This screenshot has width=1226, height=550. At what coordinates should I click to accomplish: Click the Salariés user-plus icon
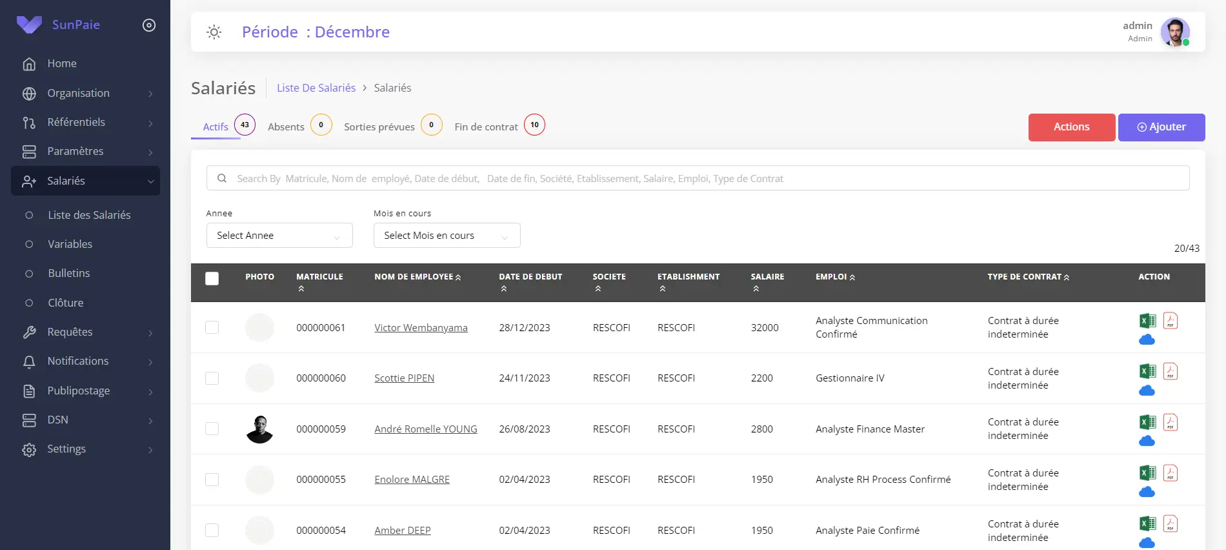click(x=29, y=181)
